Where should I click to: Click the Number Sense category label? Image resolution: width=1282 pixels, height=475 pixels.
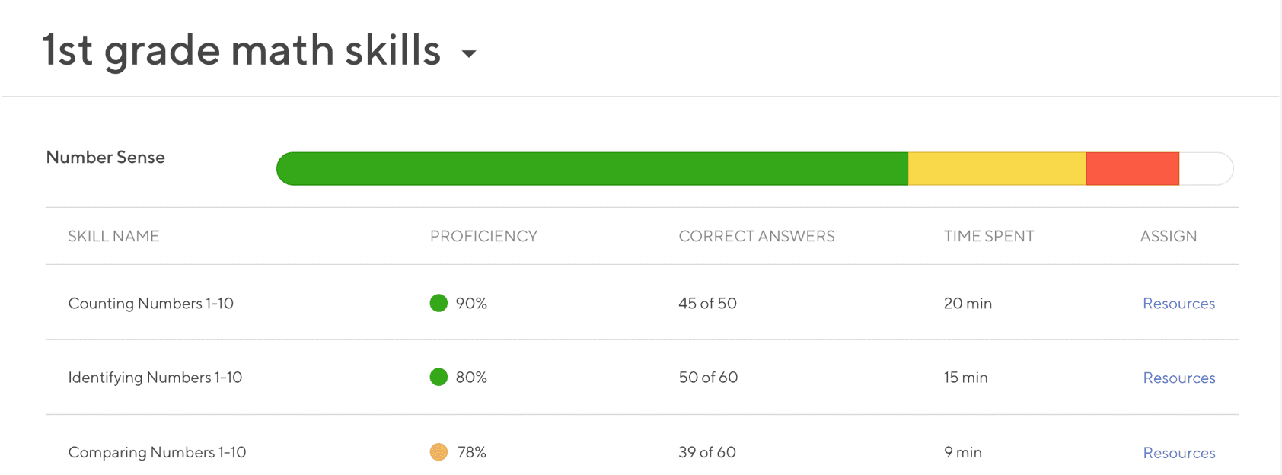105,157
